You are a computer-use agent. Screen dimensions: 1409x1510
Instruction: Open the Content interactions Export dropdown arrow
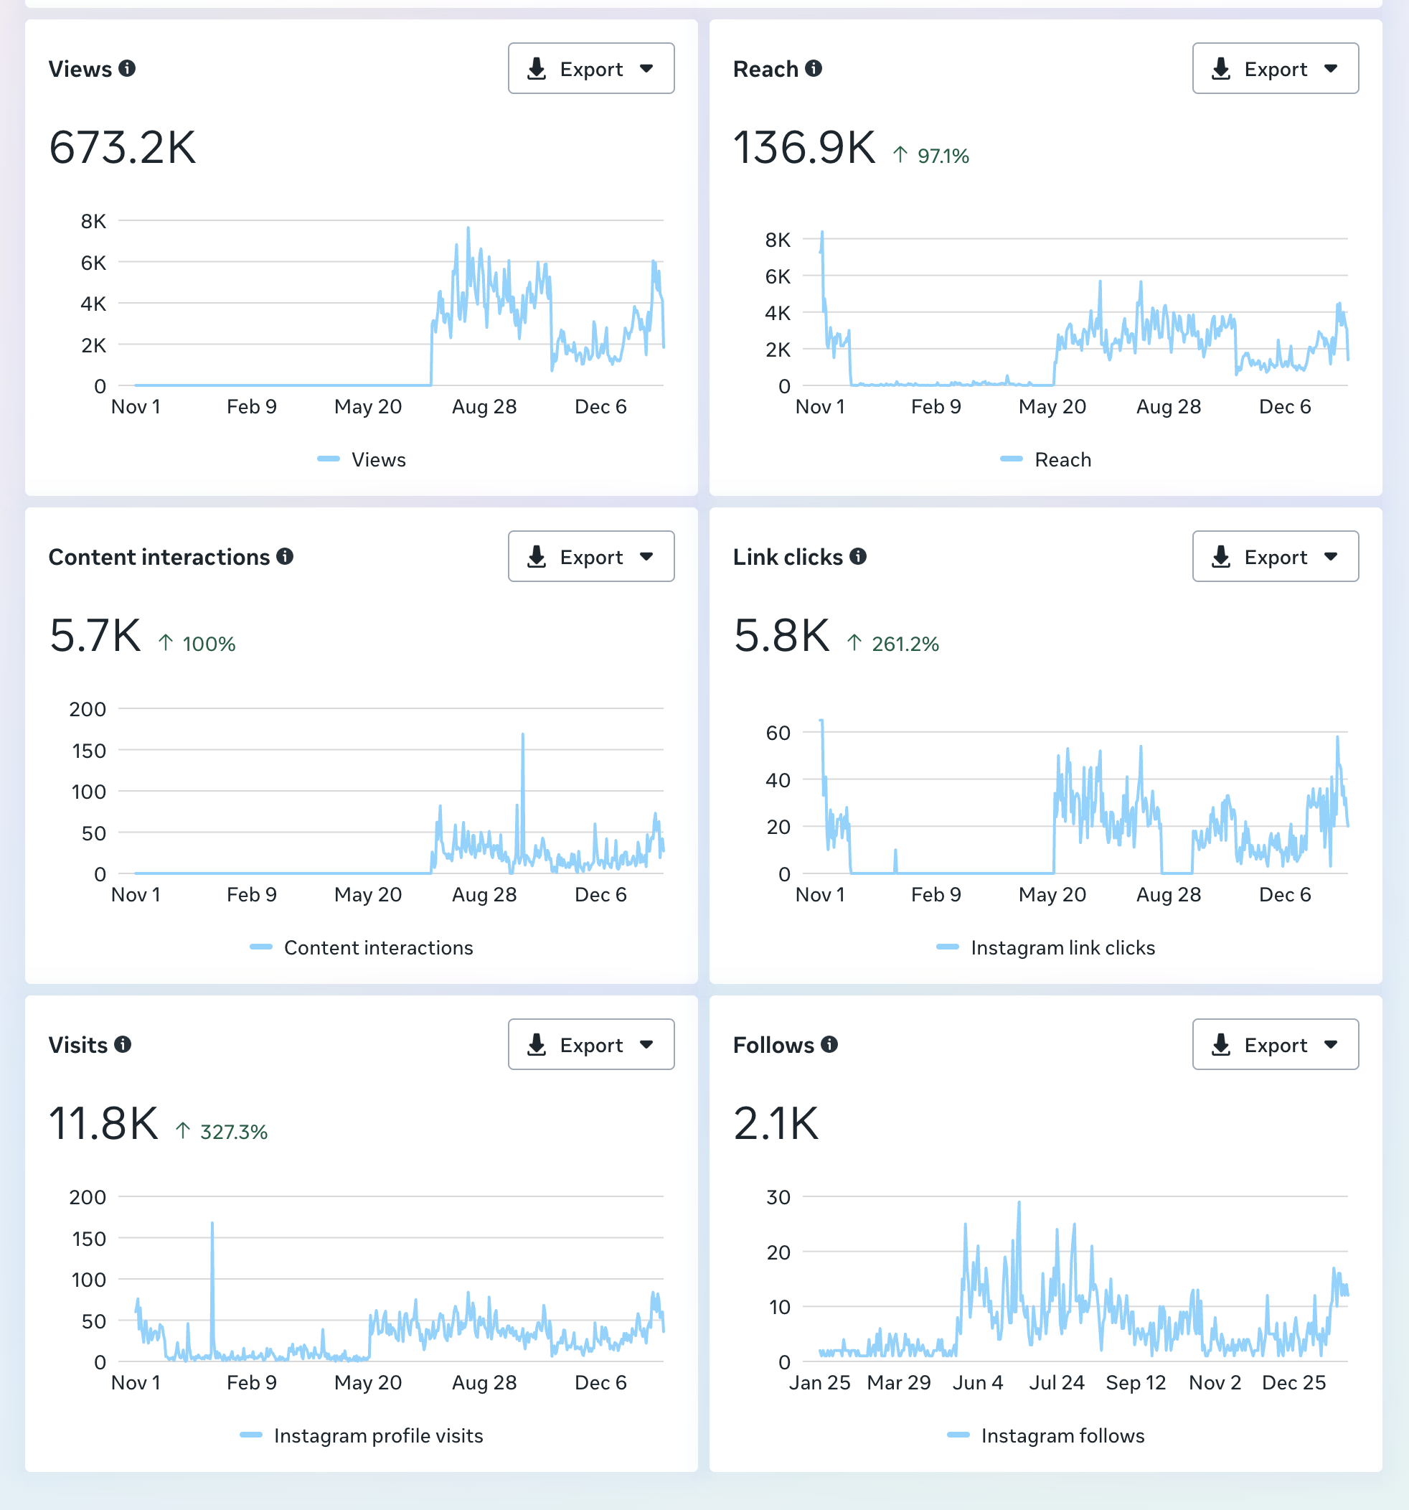pos(647,557)
